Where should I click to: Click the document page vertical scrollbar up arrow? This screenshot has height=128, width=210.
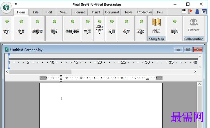click(200, 84)
